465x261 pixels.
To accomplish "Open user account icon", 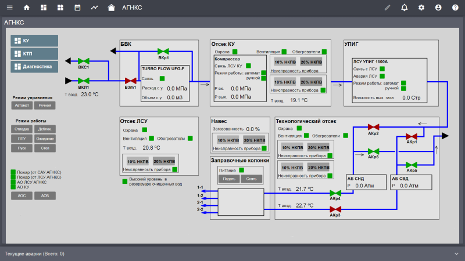I will coord(438,8).
